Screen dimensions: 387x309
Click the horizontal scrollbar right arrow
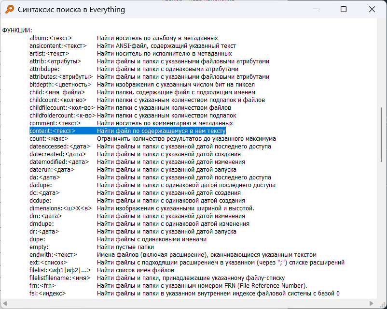371,303
